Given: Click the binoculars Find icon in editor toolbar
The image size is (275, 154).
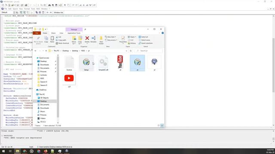Looking at the screenshot, I should pyautogui.click(x=49, y=5).
